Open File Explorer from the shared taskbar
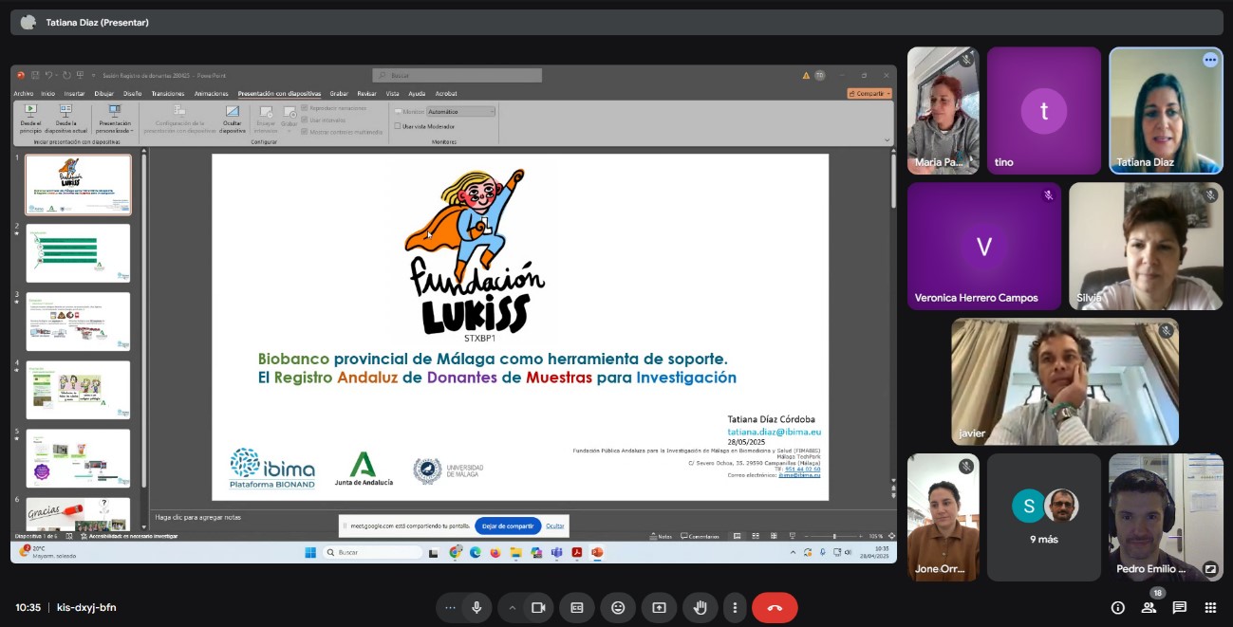 coord(515,552)
